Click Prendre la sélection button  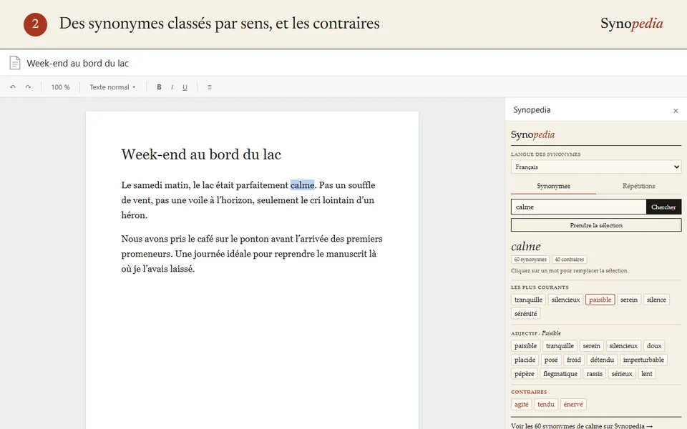coord(596,225)
